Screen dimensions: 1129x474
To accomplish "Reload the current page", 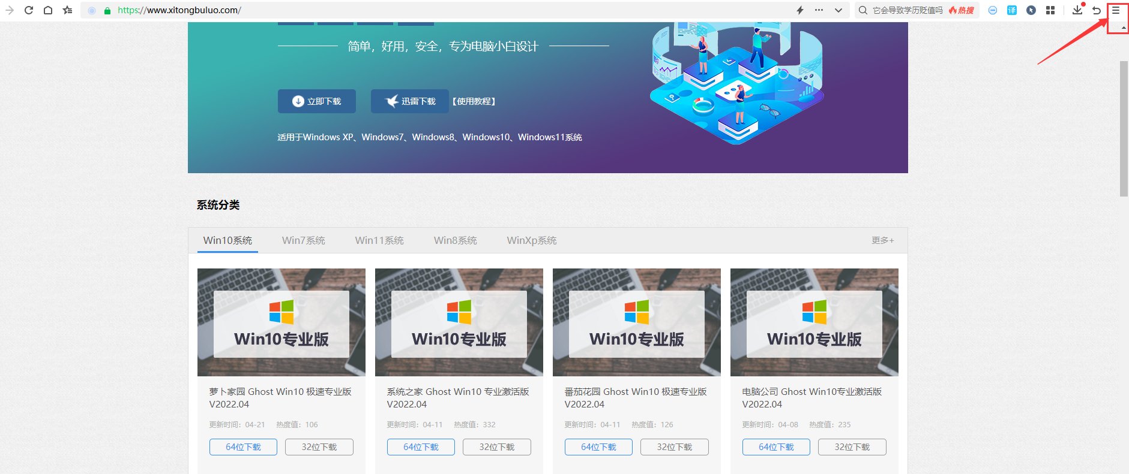I will point(29,10).
